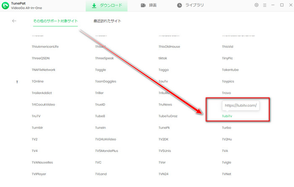The width and height of the screenshot is (294, 187).
Task: Click the video camera recording icon
Action: (x=143, y=5)
